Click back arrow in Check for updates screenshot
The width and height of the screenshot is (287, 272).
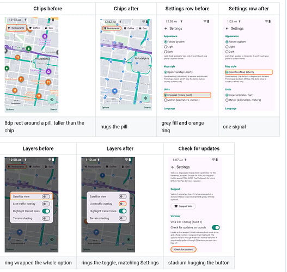point(173,167)
